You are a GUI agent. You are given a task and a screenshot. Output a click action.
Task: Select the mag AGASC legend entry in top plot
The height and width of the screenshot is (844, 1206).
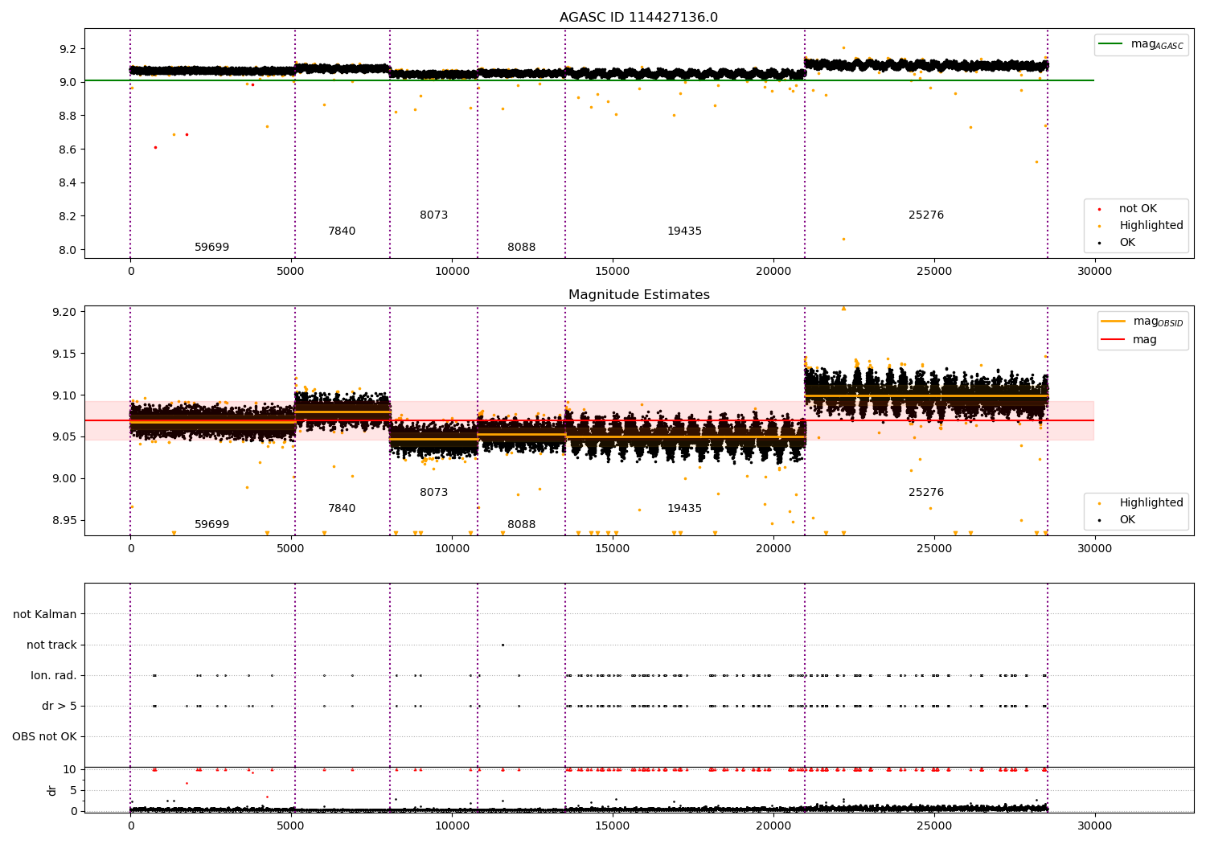point(1142,44)
